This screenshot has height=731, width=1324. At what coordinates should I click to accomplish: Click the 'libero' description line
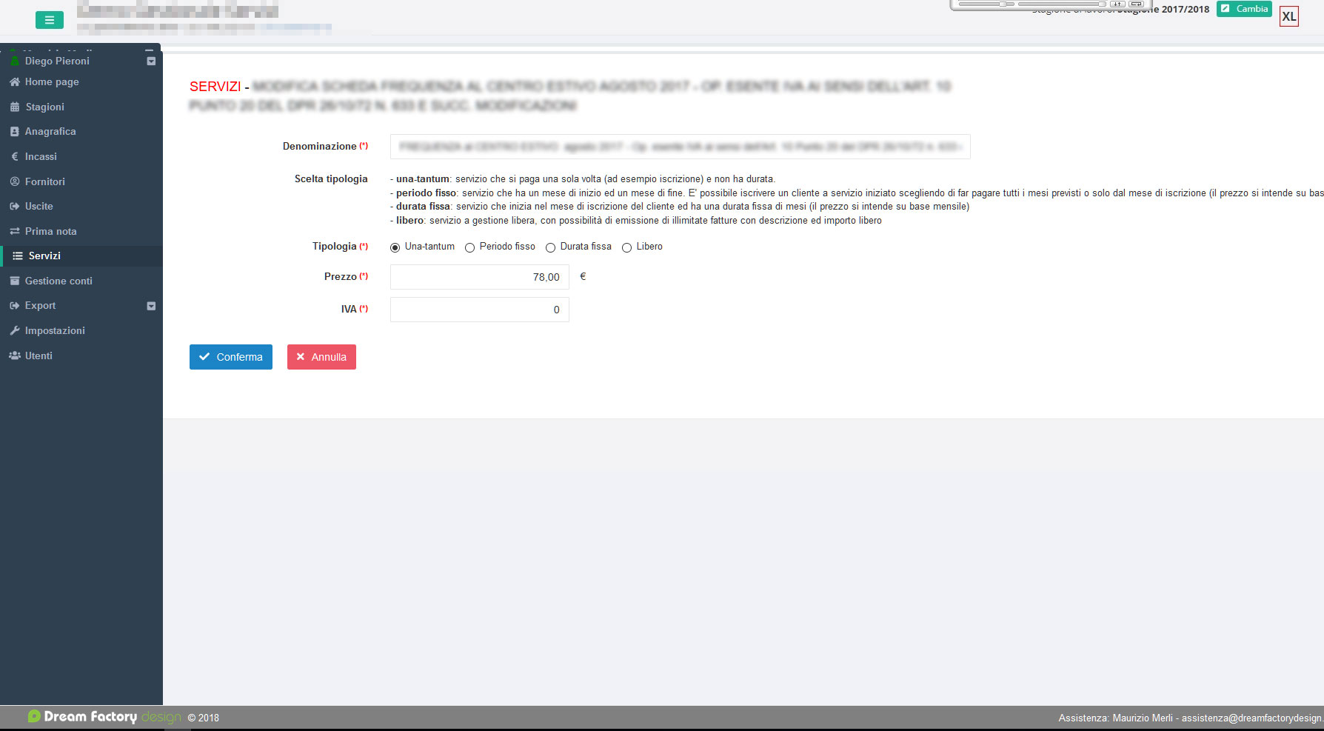pyautogui.click(x=636, y=221)
